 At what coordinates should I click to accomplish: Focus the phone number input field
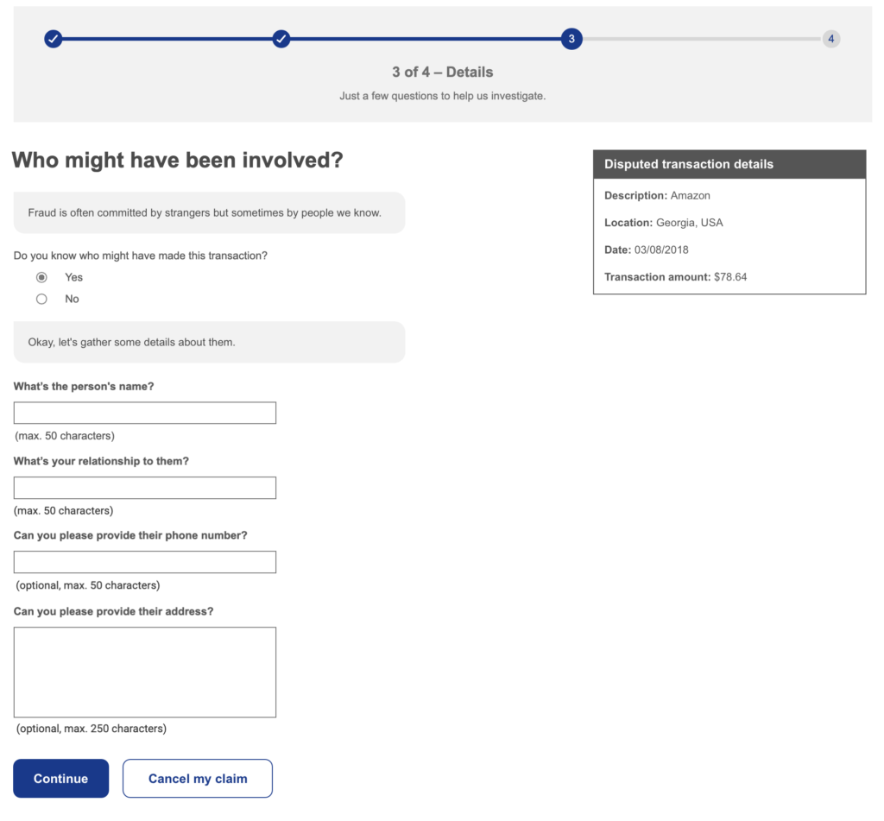(x=145, y=562)
